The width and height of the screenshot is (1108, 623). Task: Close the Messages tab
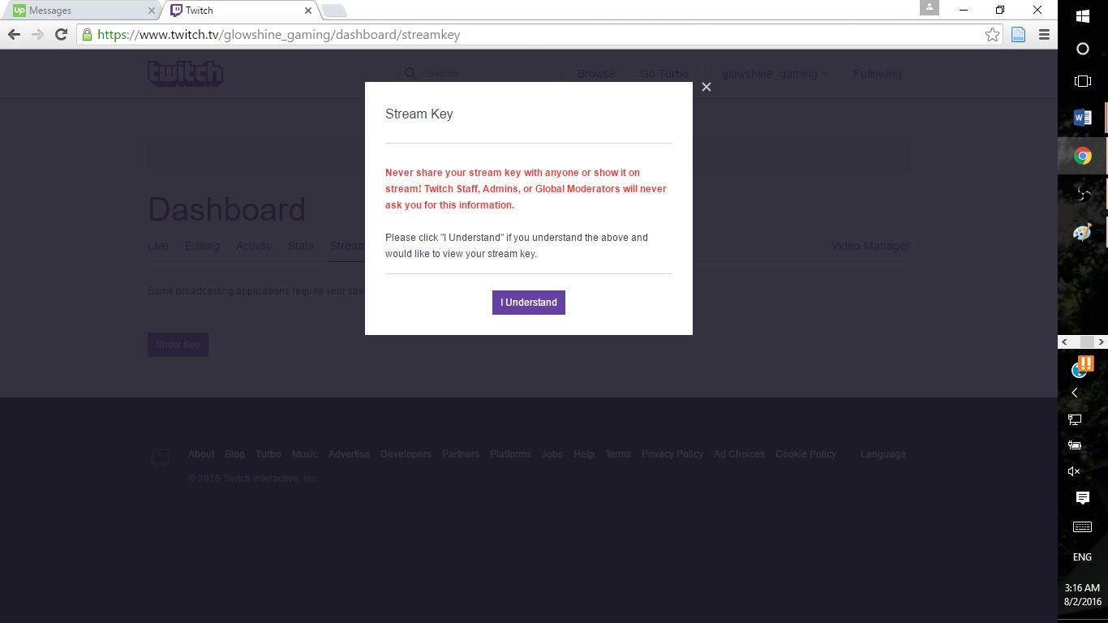151,11
